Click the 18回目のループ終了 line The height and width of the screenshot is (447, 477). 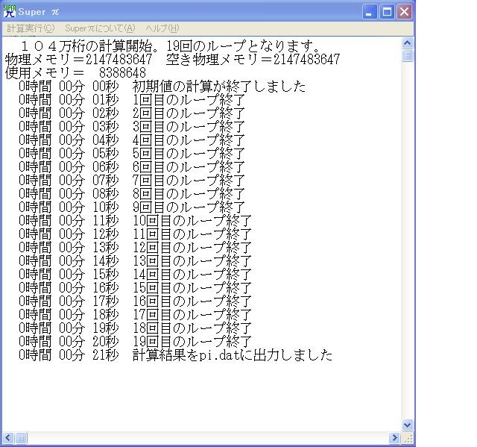pyautogui.click(x=135, y=328)
